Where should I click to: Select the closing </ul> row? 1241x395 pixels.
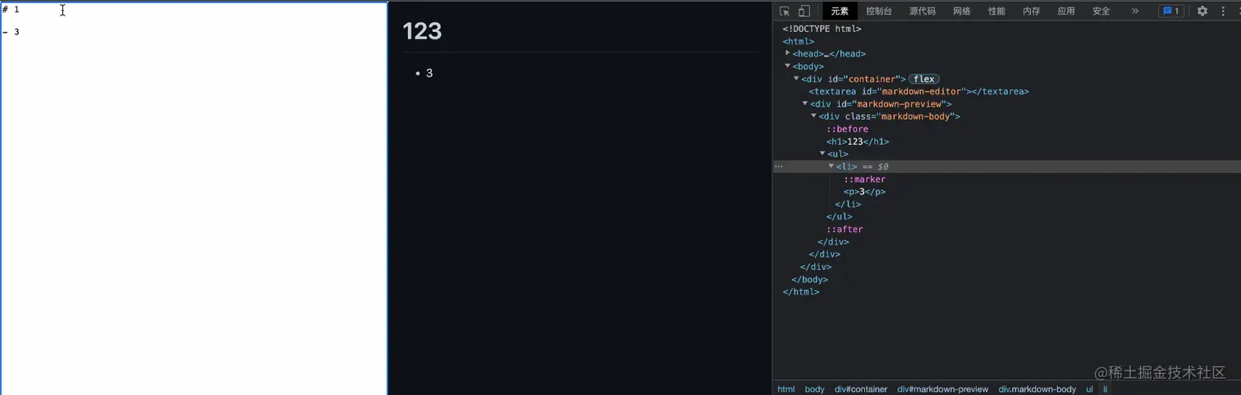coord(840,216)
